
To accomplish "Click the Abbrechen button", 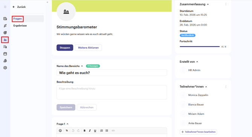I will (87, 107).
